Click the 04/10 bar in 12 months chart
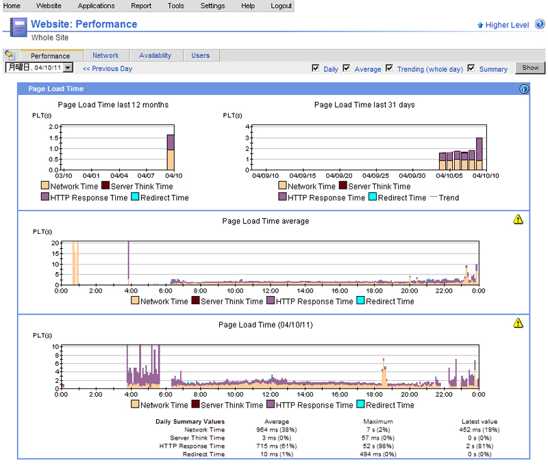 tap(171, 152)
